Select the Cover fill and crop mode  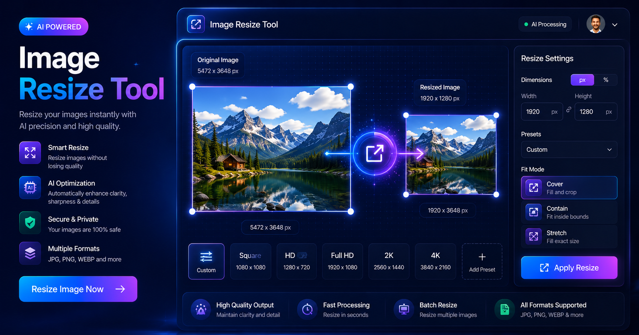[x=569, y=188]
